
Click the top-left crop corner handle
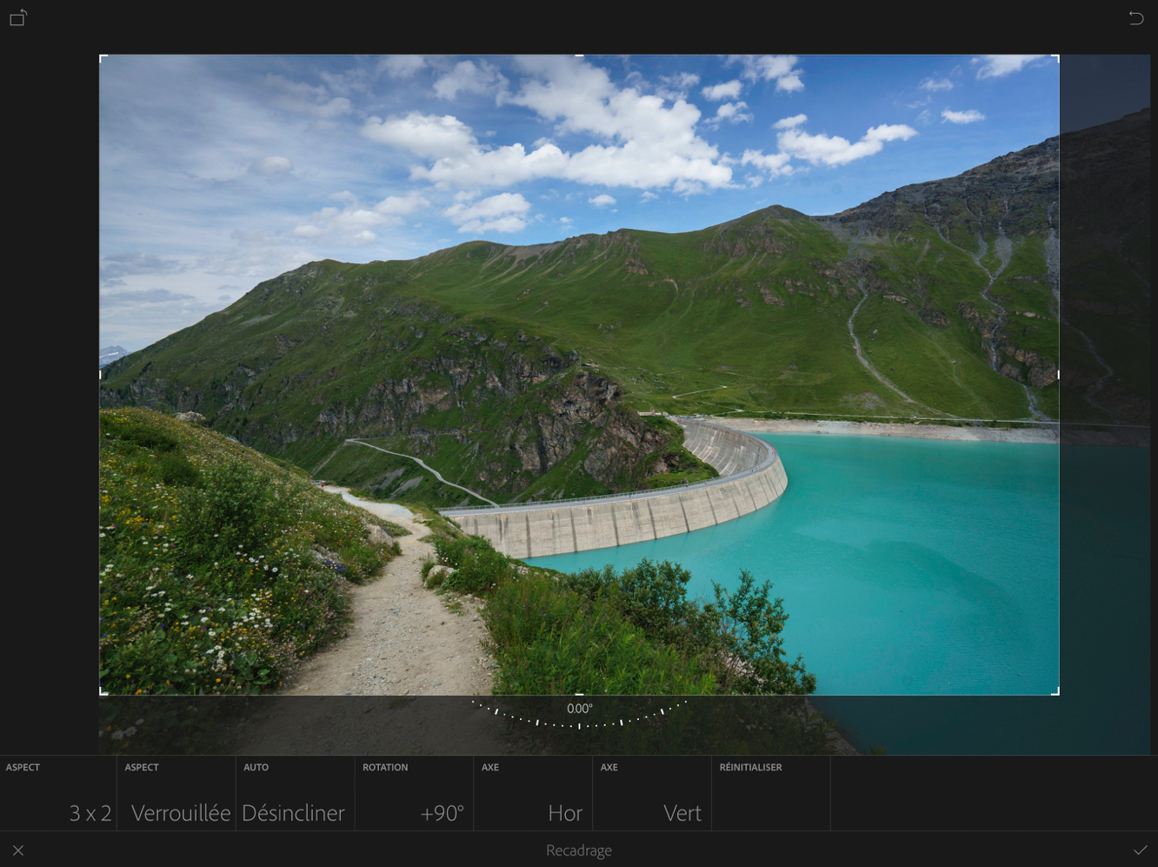(x=103, y=58)
